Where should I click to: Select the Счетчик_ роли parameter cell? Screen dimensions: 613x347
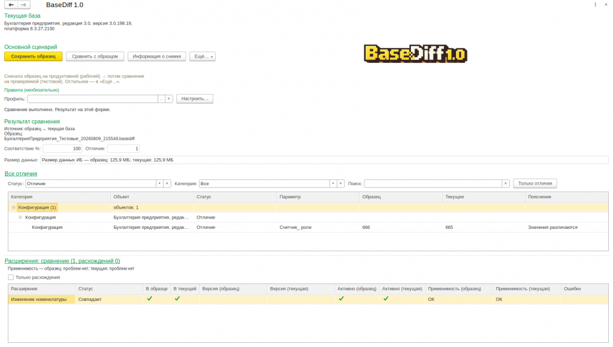318,227
